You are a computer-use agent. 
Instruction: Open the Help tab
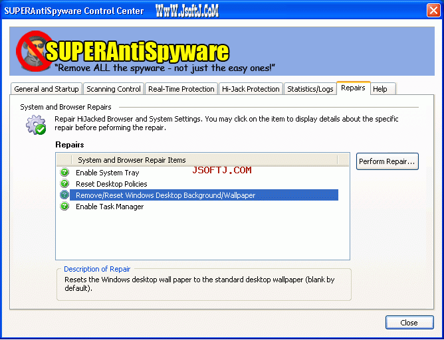pos(383,89)
